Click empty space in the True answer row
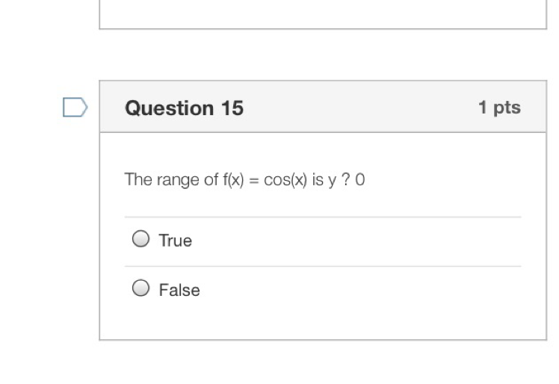The width and height of the screenshot is (559, 384). click(x=359, y=241)
